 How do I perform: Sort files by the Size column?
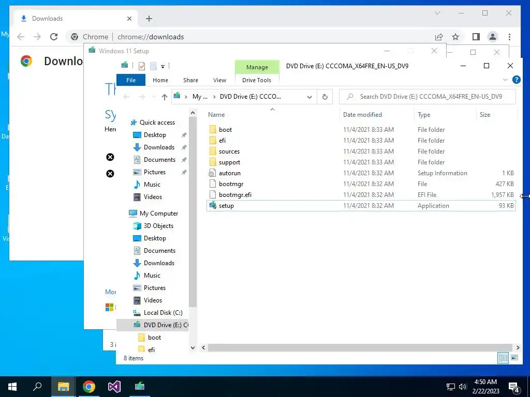484,115
